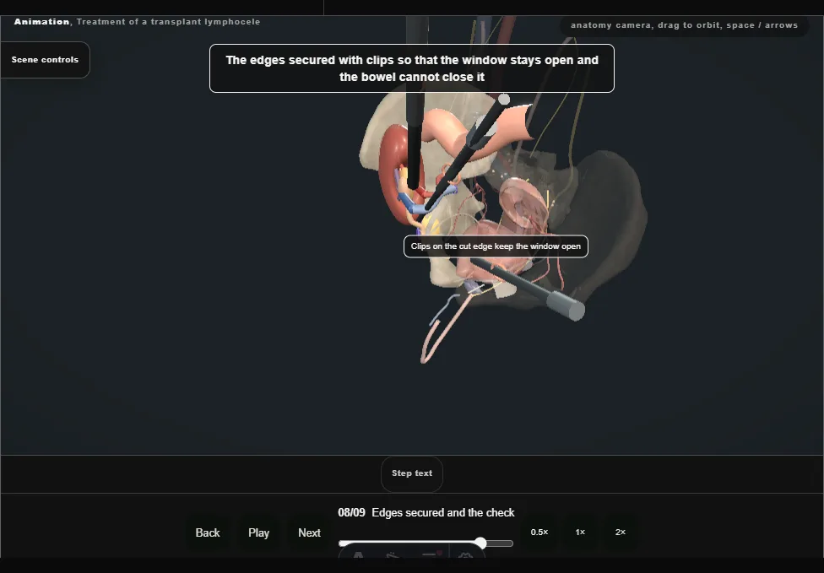This screenshot has height=573, width=824.
Task: Click the '08/09 Edges secured and the check' title
Action: (x=426, y=512)
